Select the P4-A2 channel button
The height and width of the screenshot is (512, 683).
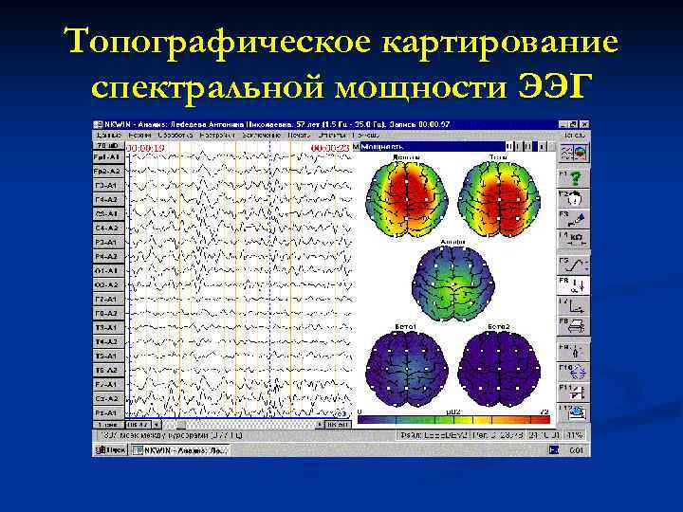108,256
